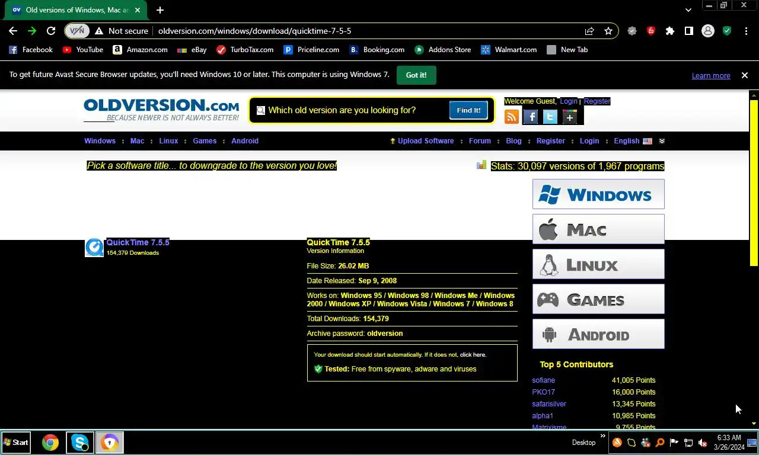Open the Android nav menu item
This screenshot has height=455, width=759.
pos(245,141)
